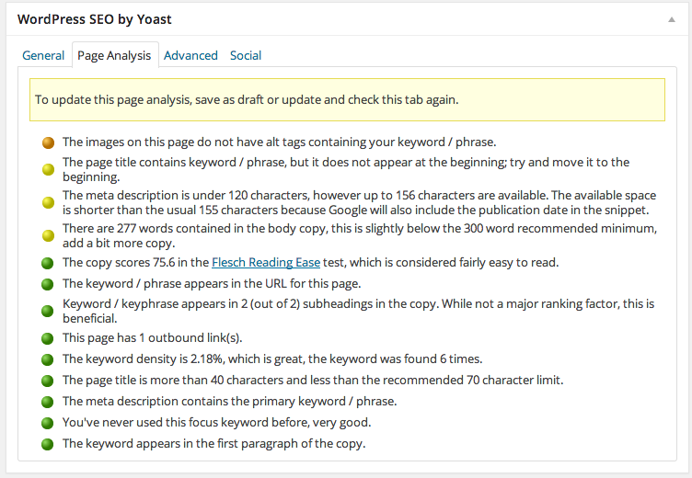The width and height of the screenshot is (692, 478).
Task: Click green dot for outbound link count
Action: click(x=48, y=337)
